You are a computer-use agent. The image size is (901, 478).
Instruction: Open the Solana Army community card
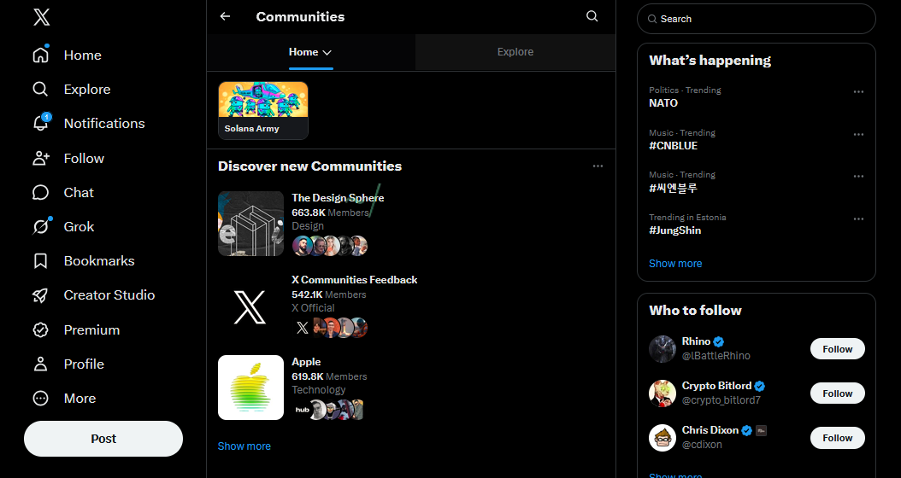(x=263, y=111)
